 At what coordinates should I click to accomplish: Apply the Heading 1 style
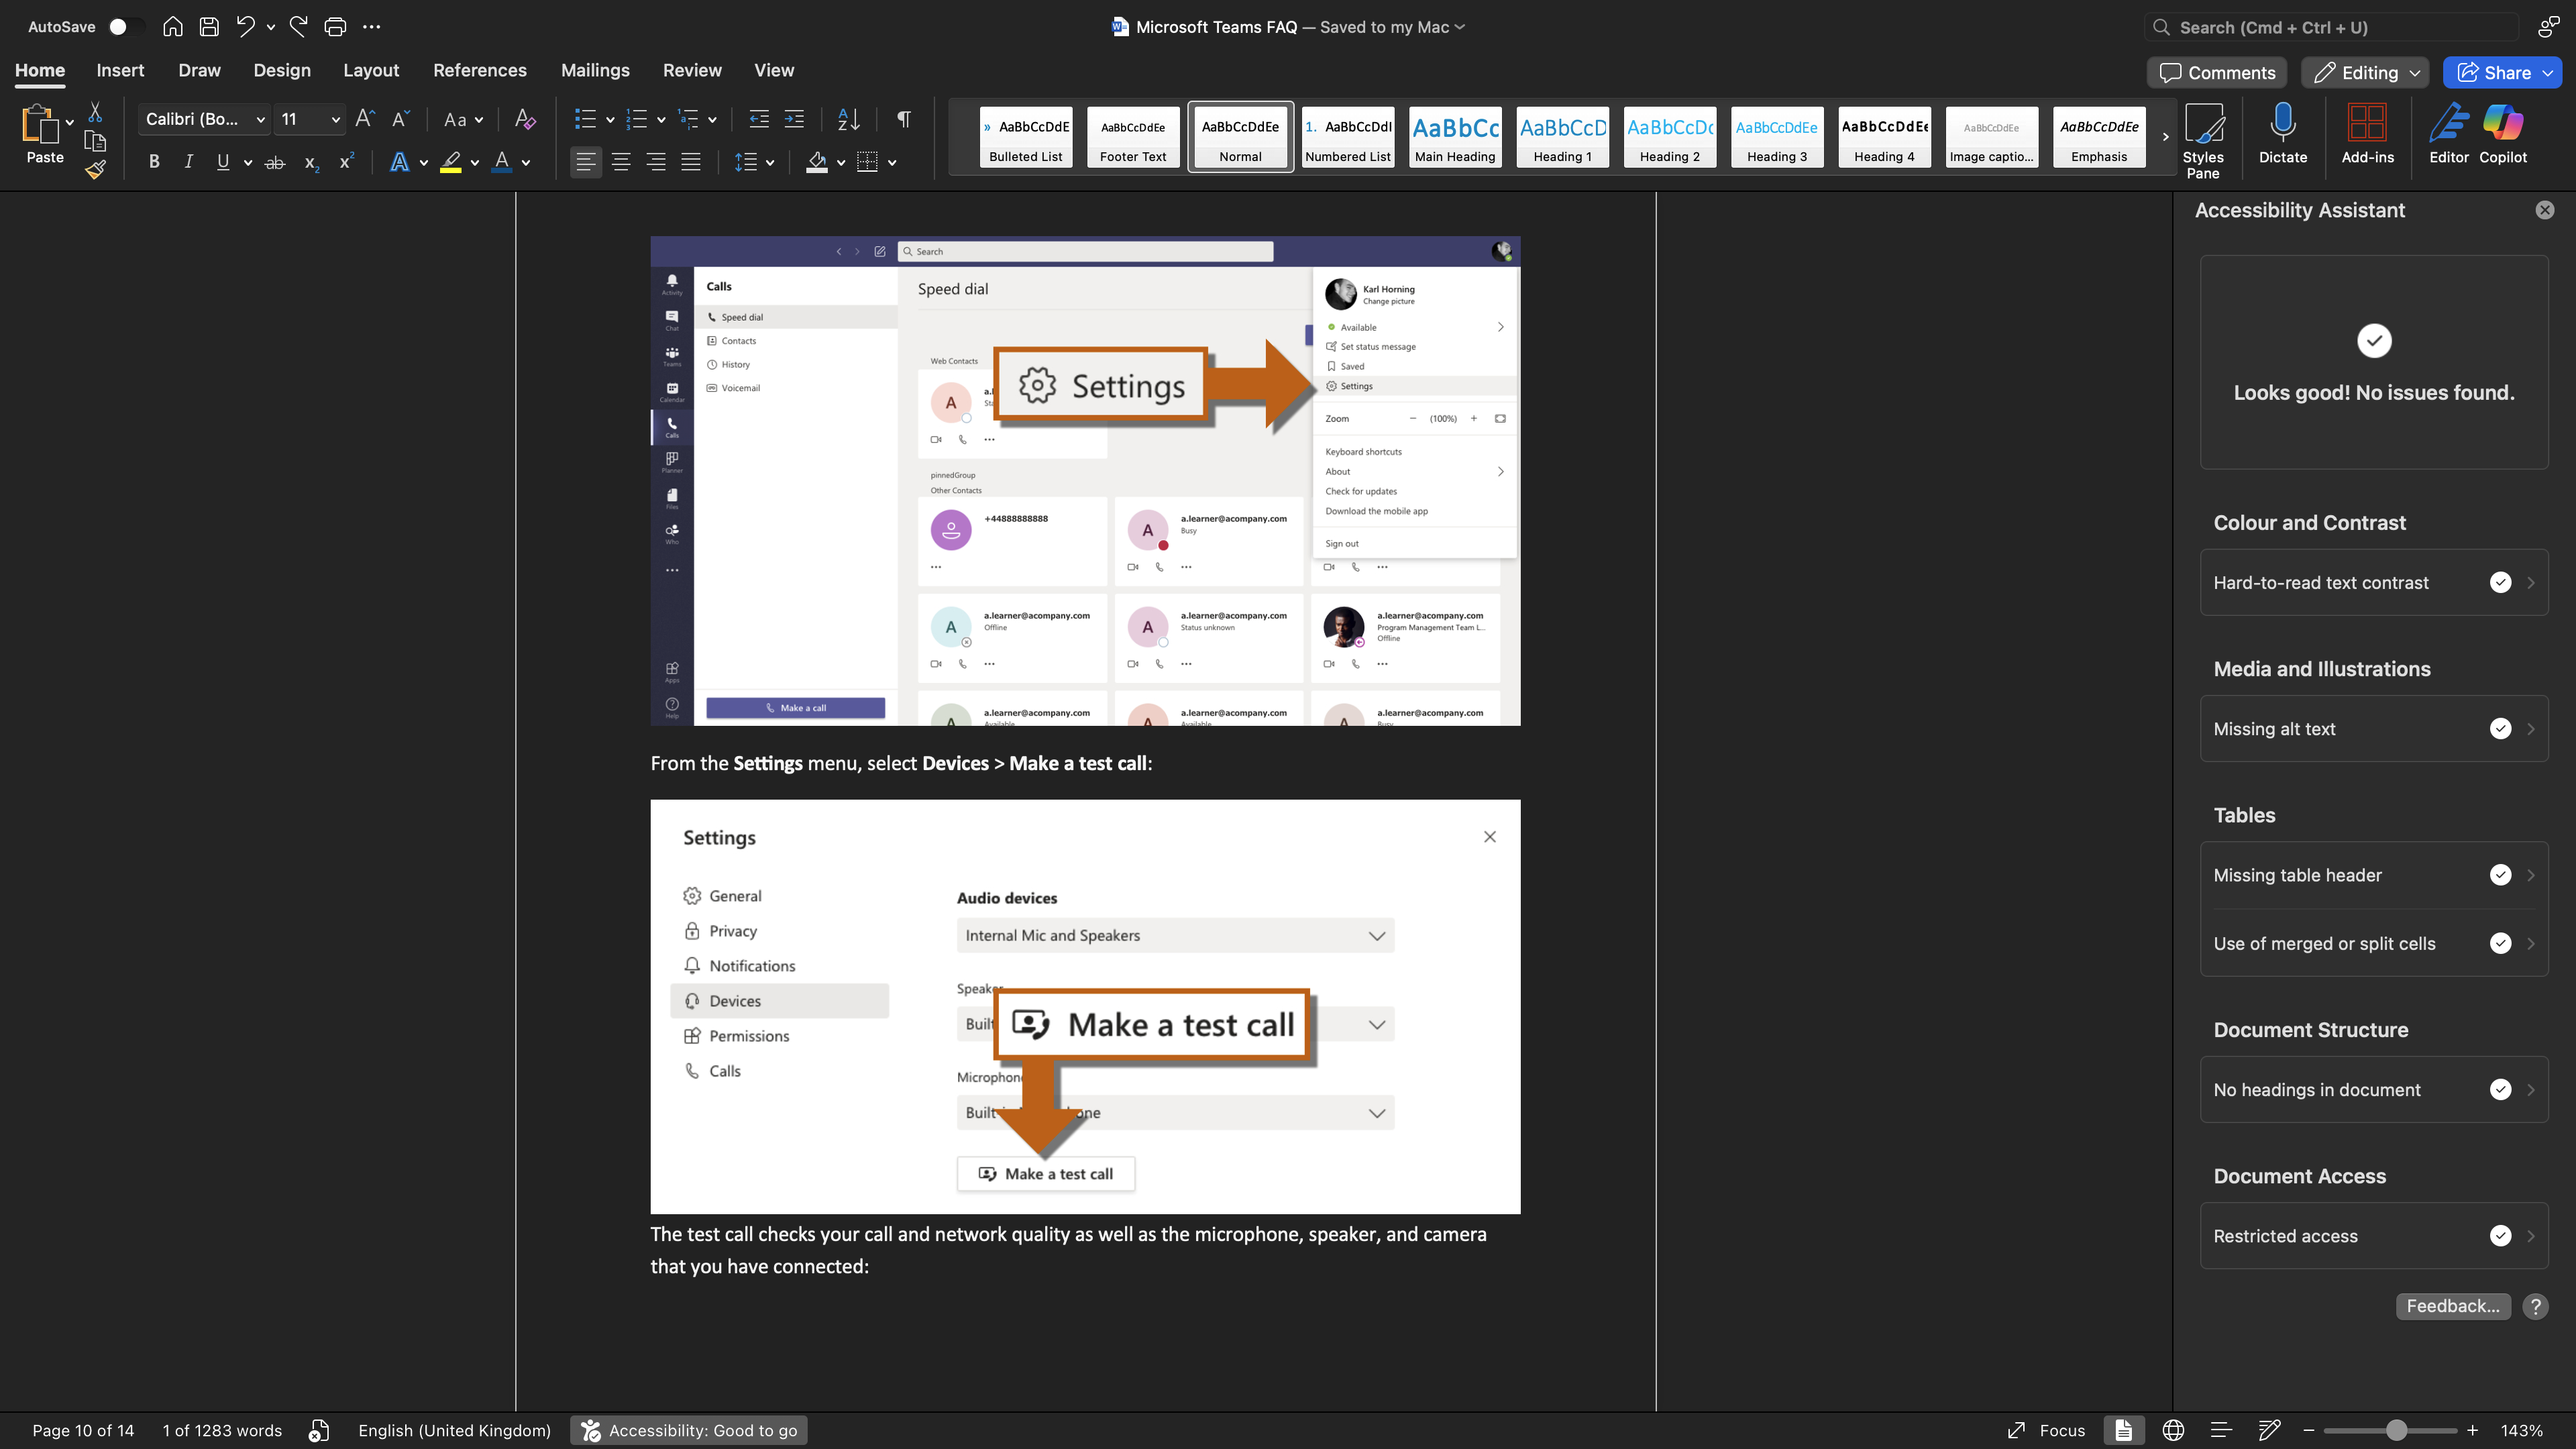coord(1562,136)
